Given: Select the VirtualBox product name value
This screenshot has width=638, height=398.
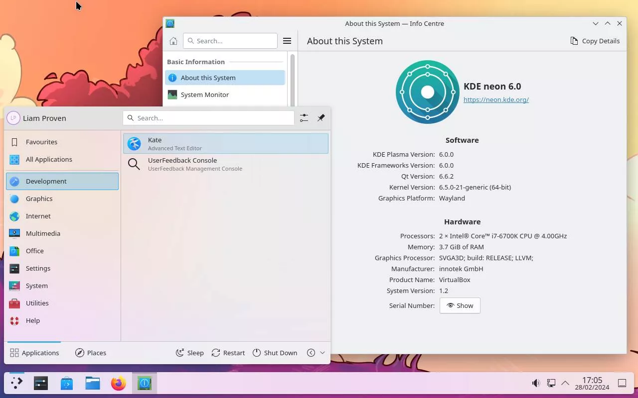Looking at the screenshot, I should click(455, 280).
